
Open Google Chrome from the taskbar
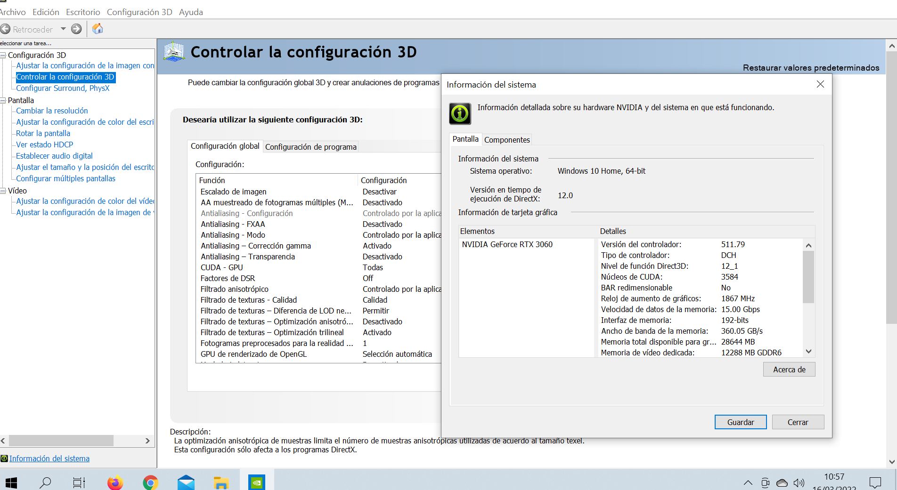tap(150, 482)
